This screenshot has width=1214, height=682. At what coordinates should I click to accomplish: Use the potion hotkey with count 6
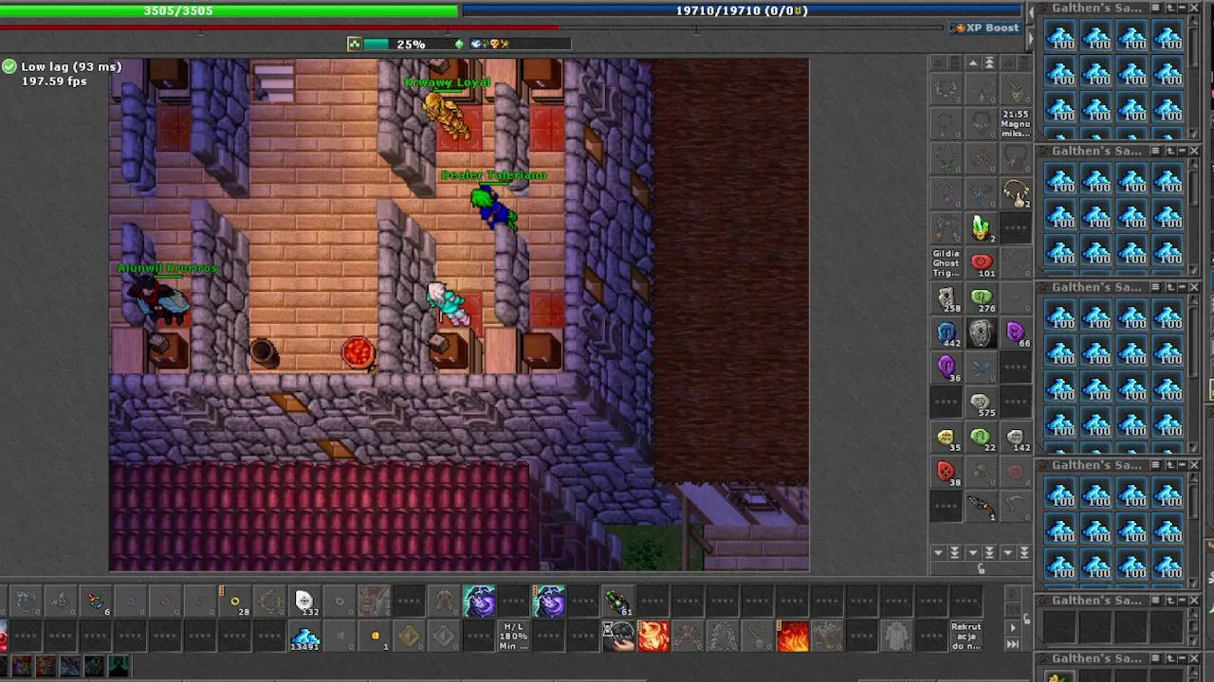[96, 601]
